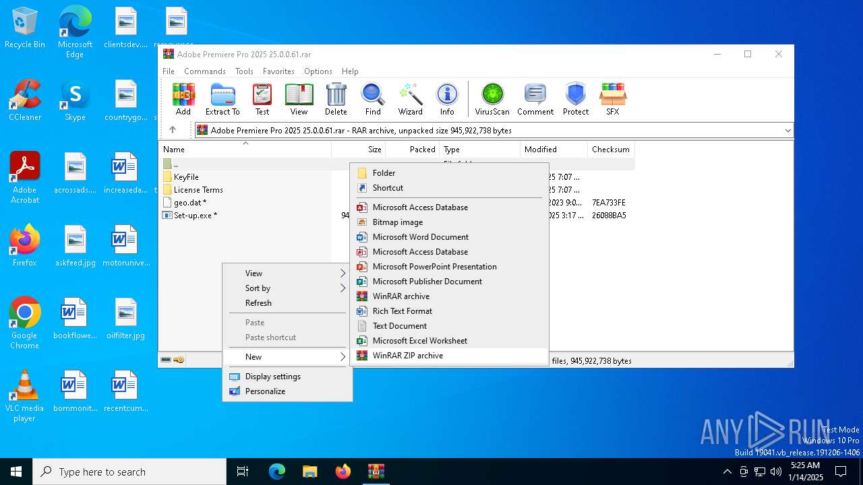Image resolution: width=863 pixels, height=485 pixels.
Task: Open CCleaner desktop shortcut
Action: tap(25, 101)
